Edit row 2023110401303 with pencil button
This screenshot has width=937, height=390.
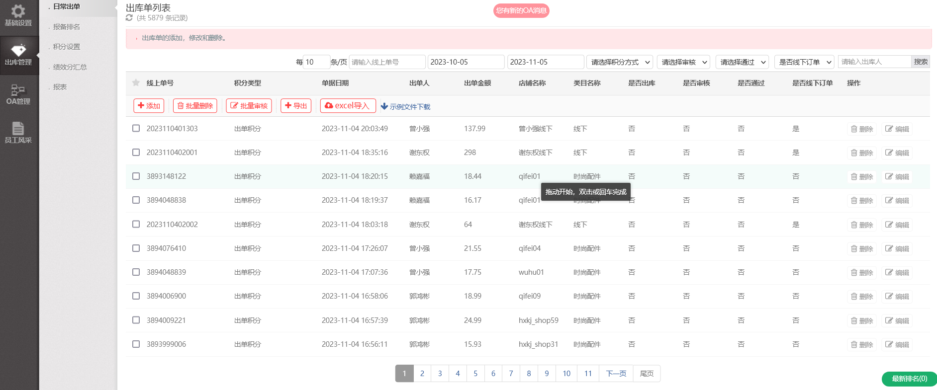(x=897, y=129)
